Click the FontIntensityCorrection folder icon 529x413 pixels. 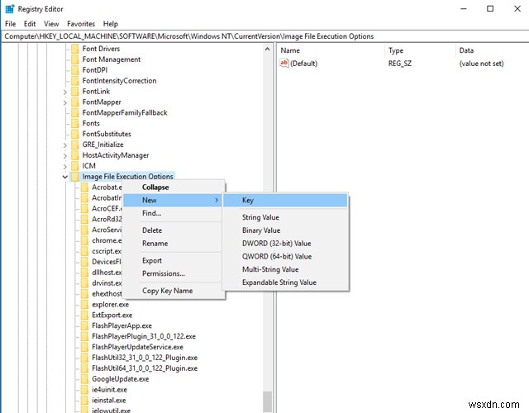[75, 81]
